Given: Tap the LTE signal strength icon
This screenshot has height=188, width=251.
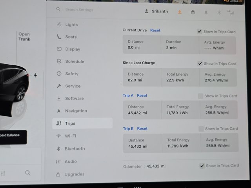Looking at the screenshot, I should pos(231,13).
